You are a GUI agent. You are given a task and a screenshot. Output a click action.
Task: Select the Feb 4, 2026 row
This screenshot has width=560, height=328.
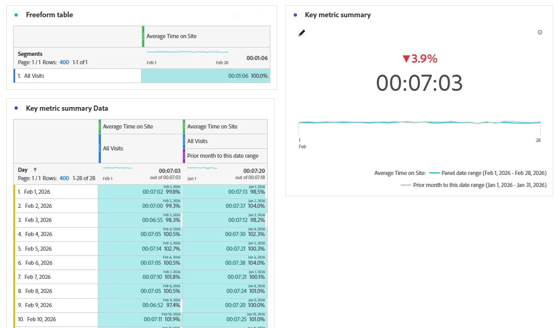pos(56,234)
